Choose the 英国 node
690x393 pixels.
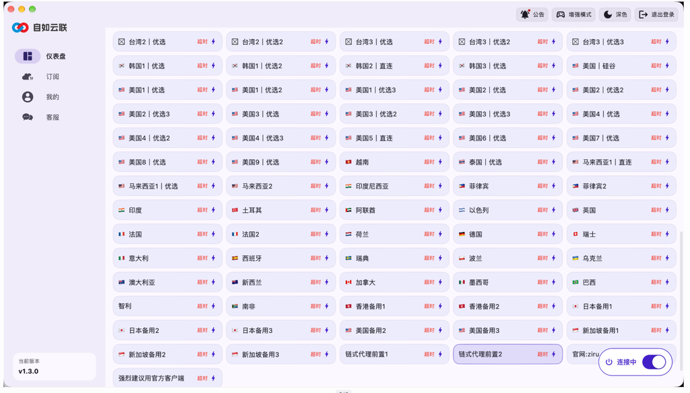(x=621, y=210)
